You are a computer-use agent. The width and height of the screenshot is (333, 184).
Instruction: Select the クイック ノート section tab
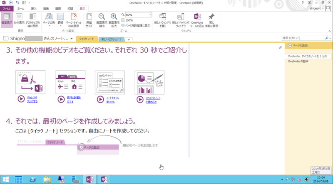point(87,39)
